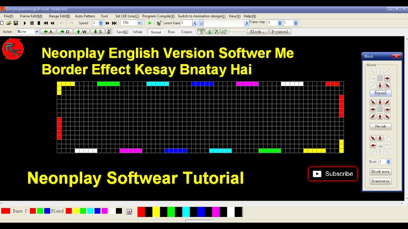Select the Whole option
408x229 pixels.
click(138, 32)
